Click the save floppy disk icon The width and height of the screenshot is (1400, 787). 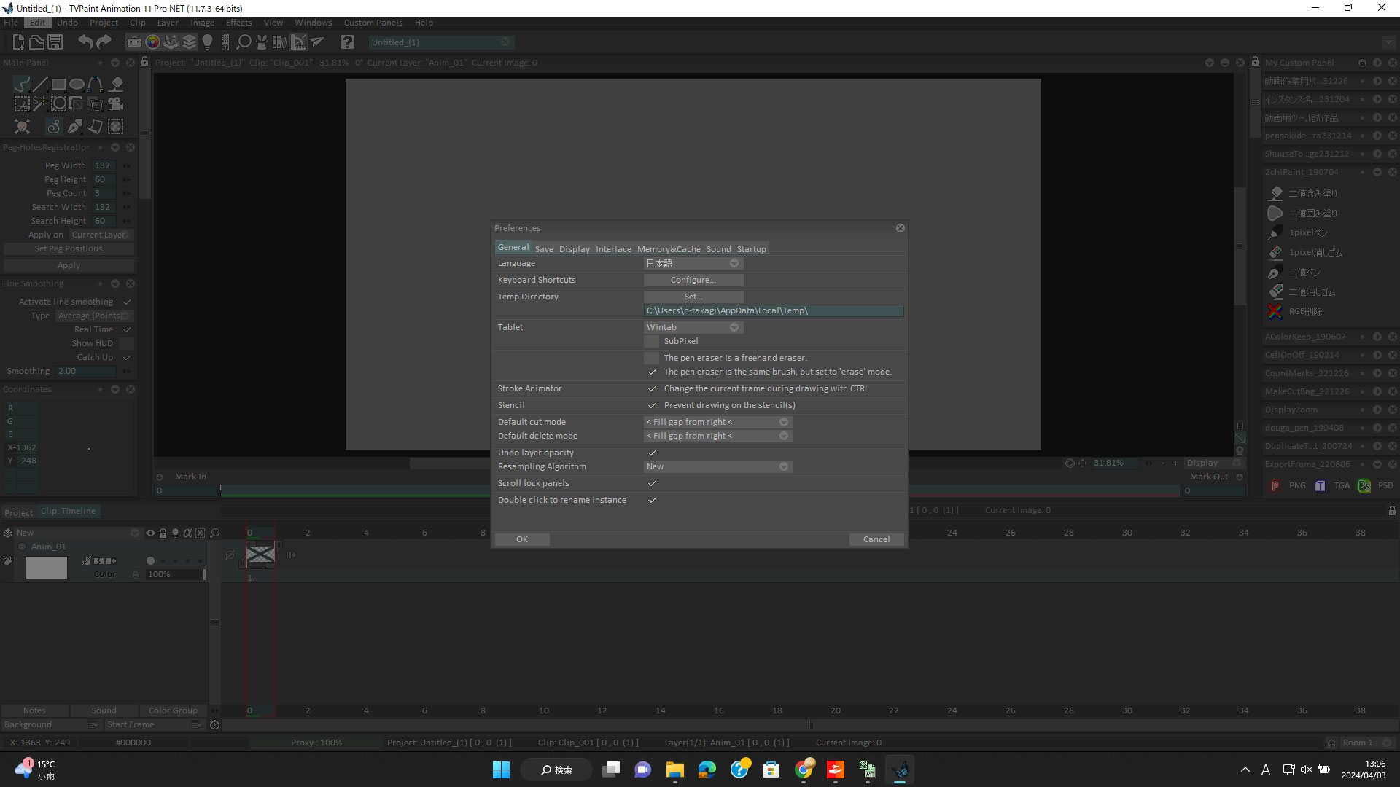coord(55,42)
